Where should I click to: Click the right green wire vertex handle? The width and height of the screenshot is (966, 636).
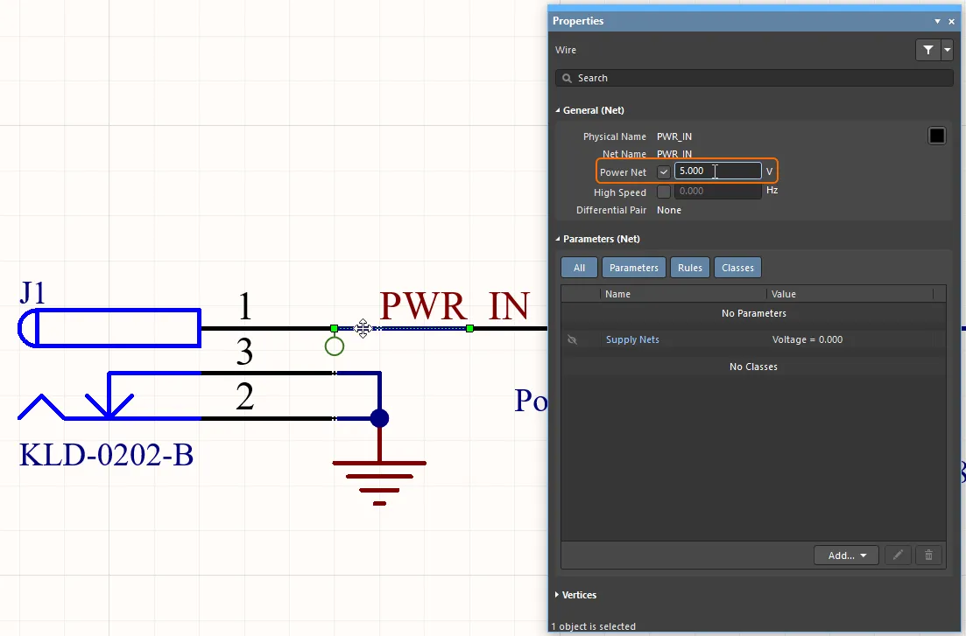470,328
